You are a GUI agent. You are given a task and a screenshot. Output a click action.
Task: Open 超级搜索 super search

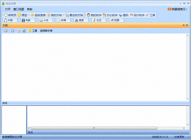tap(38, 15)
